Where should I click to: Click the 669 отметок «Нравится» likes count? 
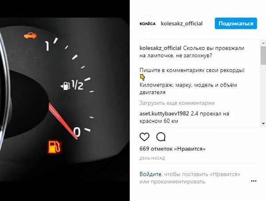click(172, 149)
